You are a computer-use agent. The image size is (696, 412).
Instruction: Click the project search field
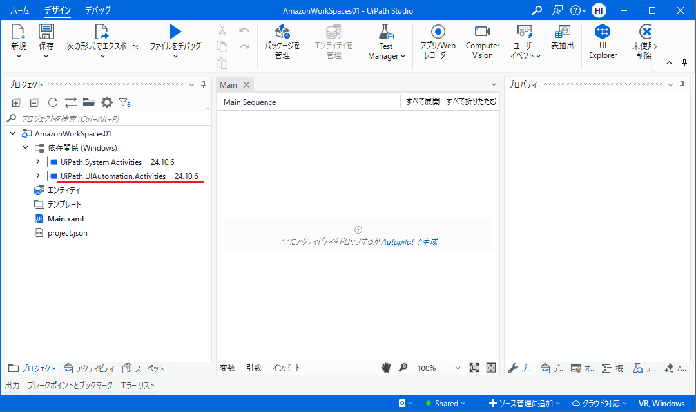108,118
